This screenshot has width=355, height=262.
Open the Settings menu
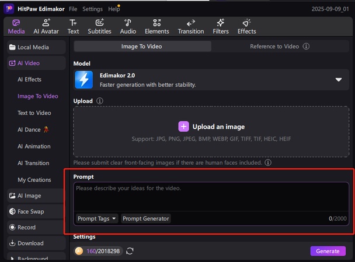coord(92,9)
